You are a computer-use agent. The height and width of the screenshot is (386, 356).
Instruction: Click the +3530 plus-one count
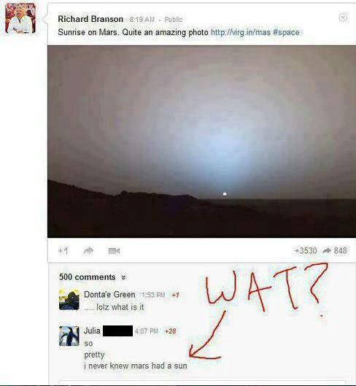[x=306, y=250]
